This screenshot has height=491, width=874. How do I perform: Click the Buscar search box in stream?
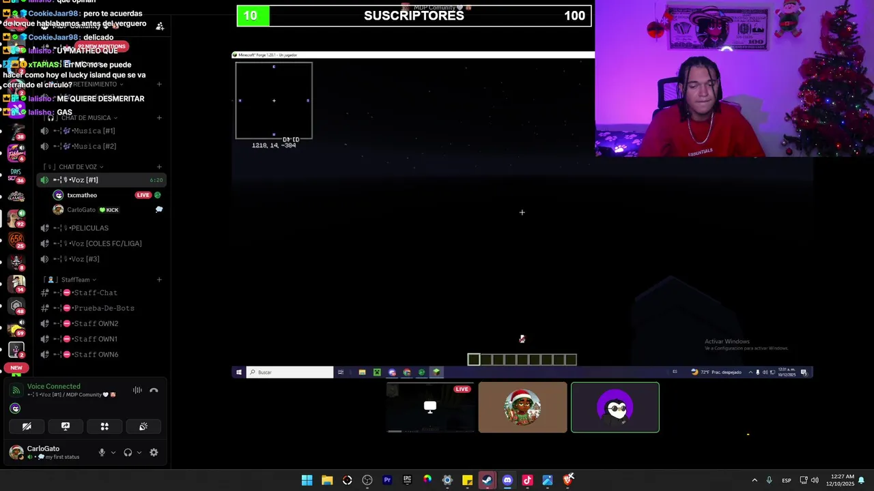pos(290,372)
